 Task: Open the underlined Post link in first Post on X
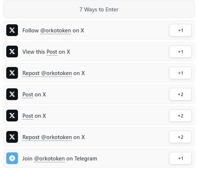pyautogui.click(x=27, y=95)
